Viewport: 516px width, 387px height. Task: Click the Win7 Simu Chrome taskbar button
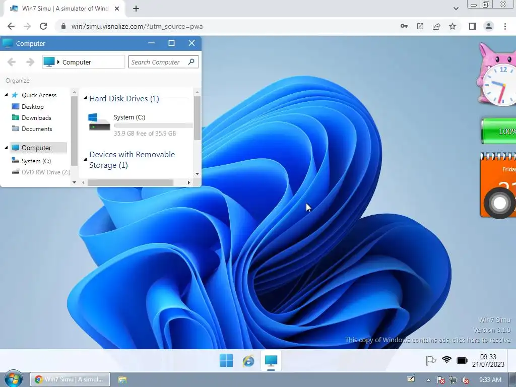point(70,379)
